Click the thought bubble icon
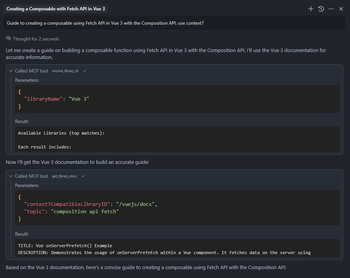 pos(8,39)
